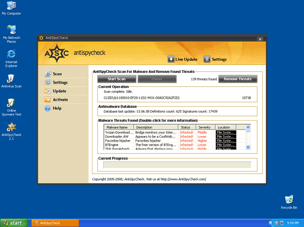Image resolution: width=304 pixels, height=227 pixels.
Task: Open Settings from the left sidebar
Action: click(x=59, y=83)
